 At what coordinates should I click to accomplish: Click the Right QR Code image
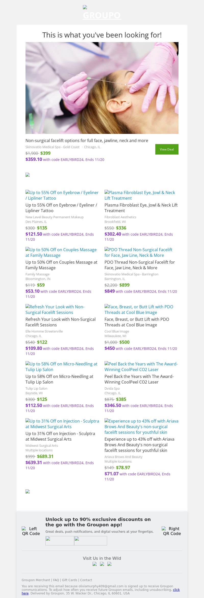click(x=172, y=531)
